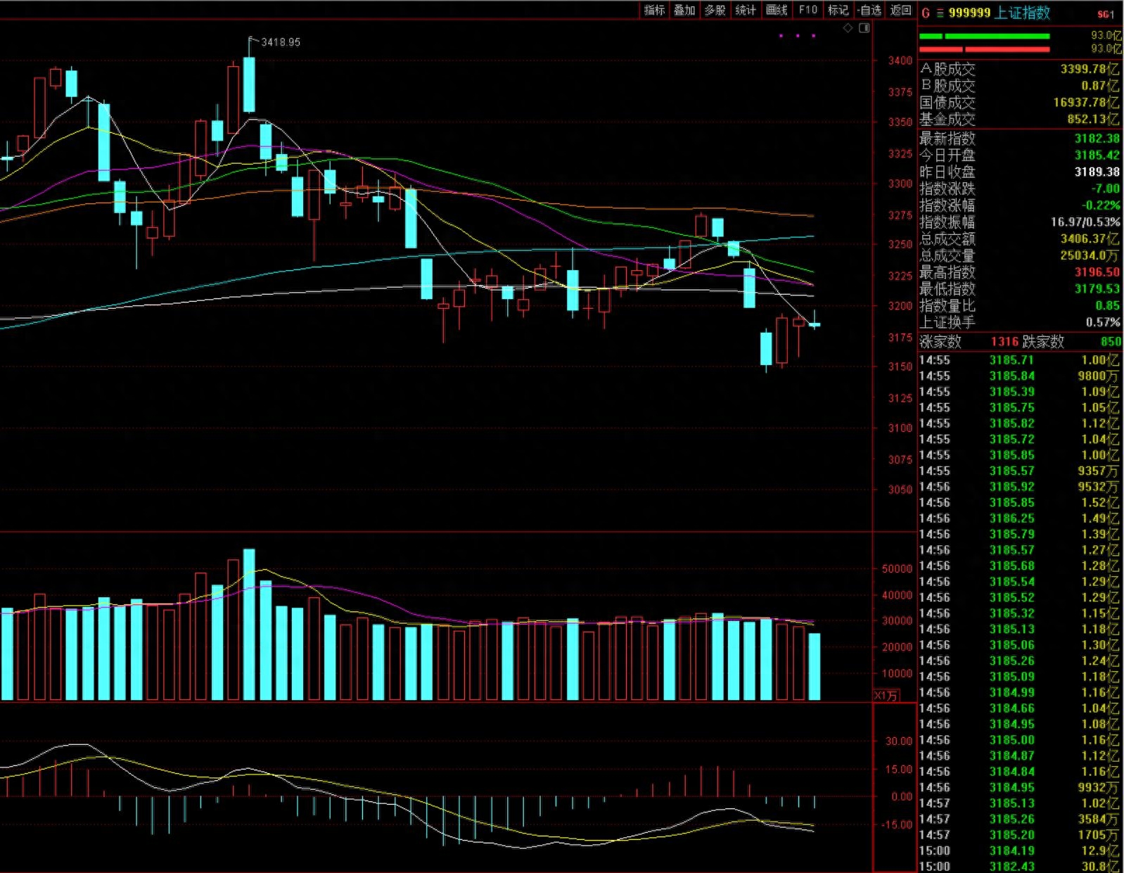Click 指数涨幅 value -0.22%
Viewport: 1124px width, 873px height.
tap(1102, 205)
